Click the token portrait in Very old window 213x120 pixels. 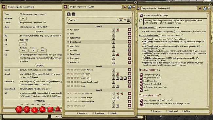pyautogui.click(x=204, y=9)
